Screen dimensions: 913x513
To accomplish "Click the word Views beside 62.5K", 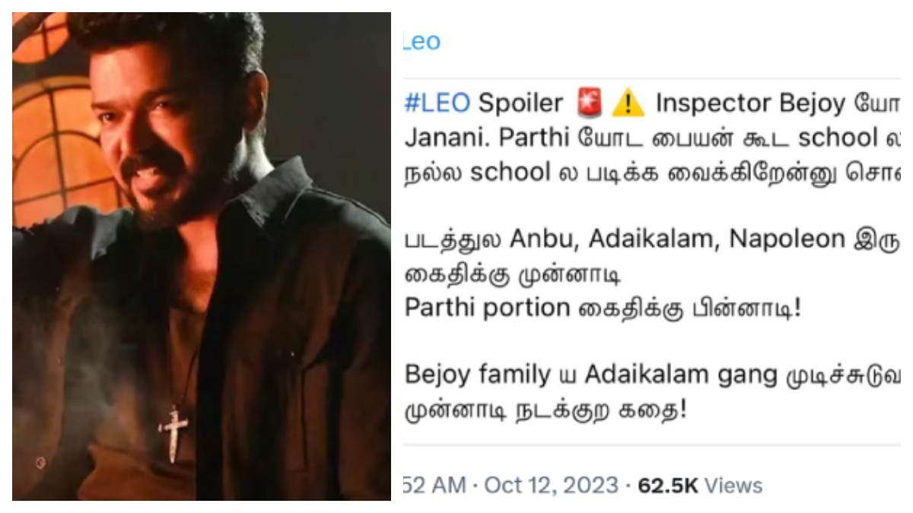I will (733, 485).
